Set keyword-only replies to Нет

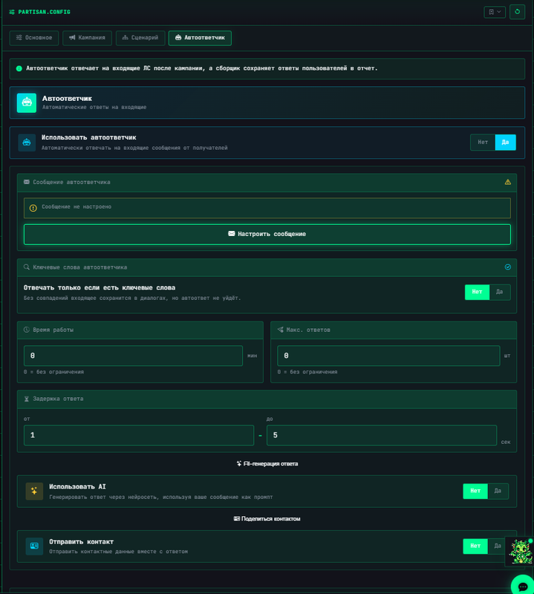click(477, 292)
